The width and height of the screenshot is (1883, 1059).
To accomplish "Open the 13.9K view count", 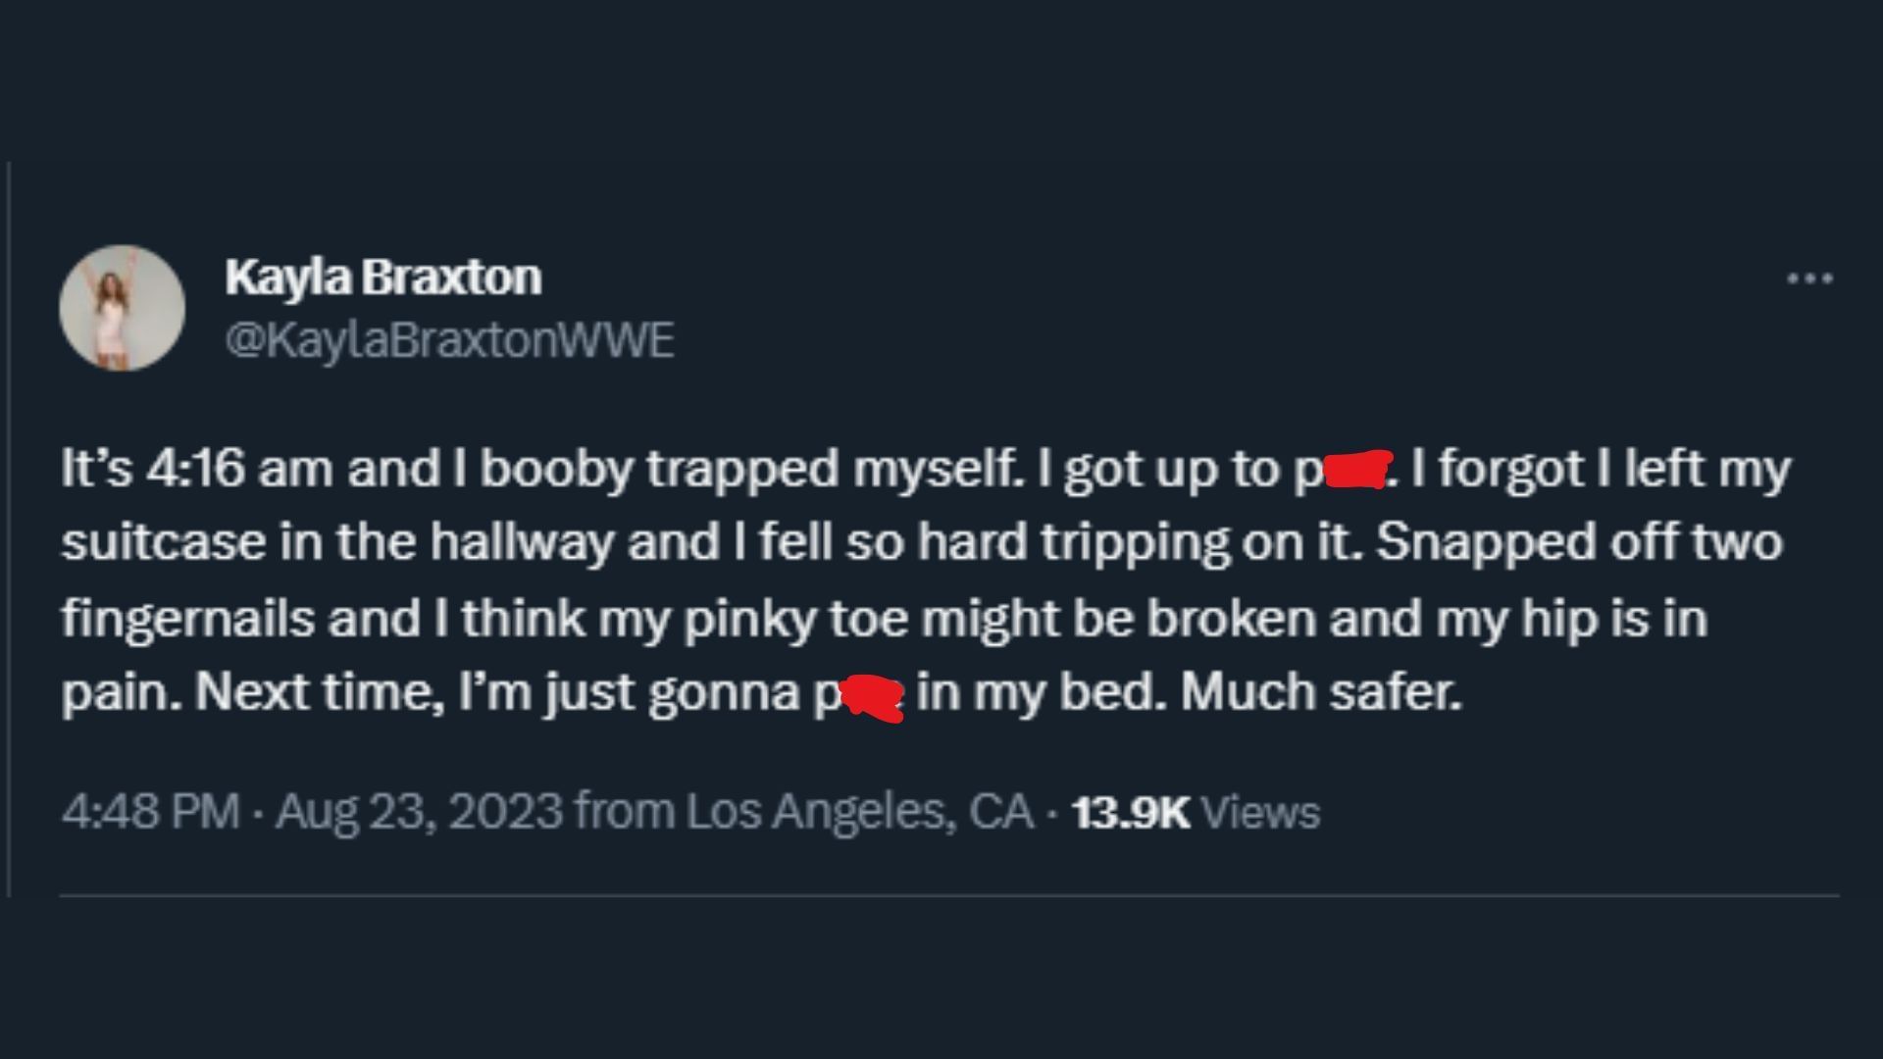I will 1130,813.
